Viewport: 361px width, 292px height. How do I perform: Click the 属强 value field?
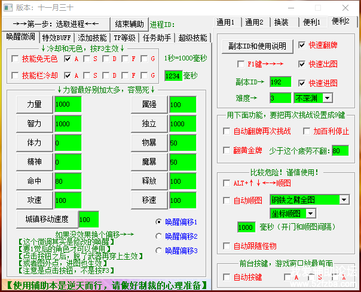pyautogui.click(x=183, y=104)
